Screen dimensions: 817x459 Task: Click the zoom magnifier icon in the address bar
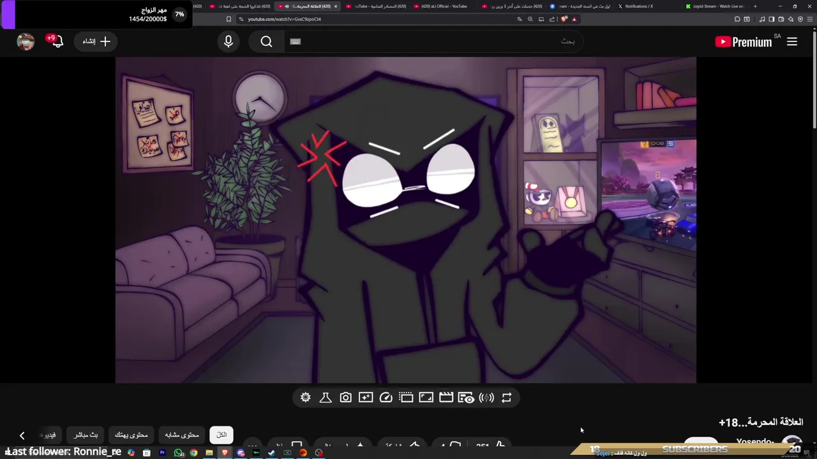tap(530, 19)
